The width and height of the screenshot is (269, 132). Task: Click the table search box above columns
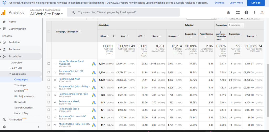click(200, 18)
